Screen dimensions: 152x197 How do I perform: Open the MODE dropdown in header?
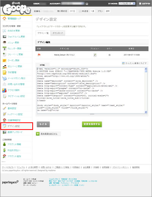pyautogui.click(x=127, y=4)
